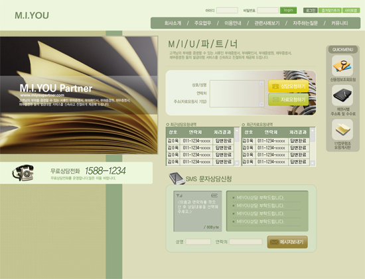This screenshot has height=279, width=365.
Task: Click scroll-down arrow of 최근자료요청내역 table
Action: pyautogui.click(x=313, y=163)
